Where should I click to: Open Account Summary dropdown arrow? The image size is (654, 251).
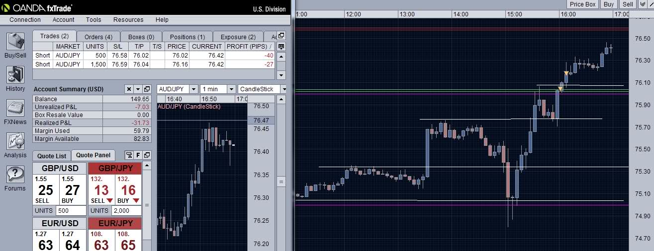tap(138, 89)
